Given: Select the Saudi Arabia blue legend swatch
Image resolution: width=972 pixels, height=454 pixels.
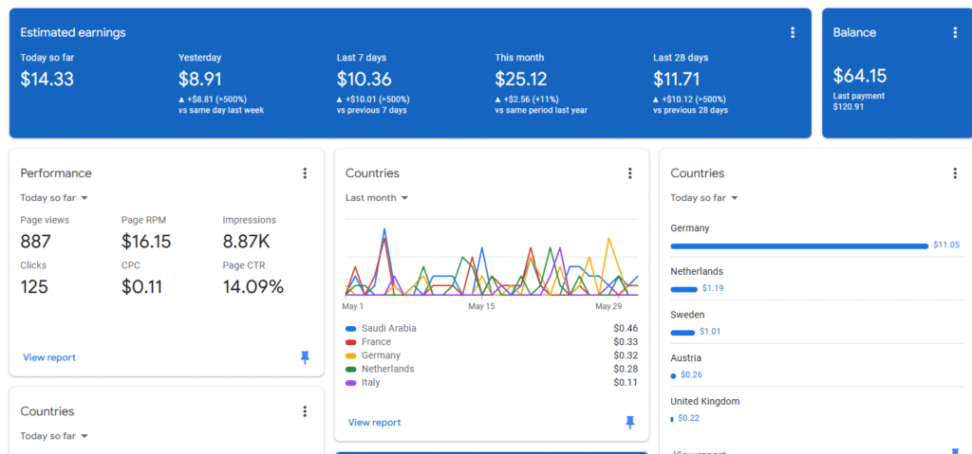Looking at the screenshot, I should [351, 329].
